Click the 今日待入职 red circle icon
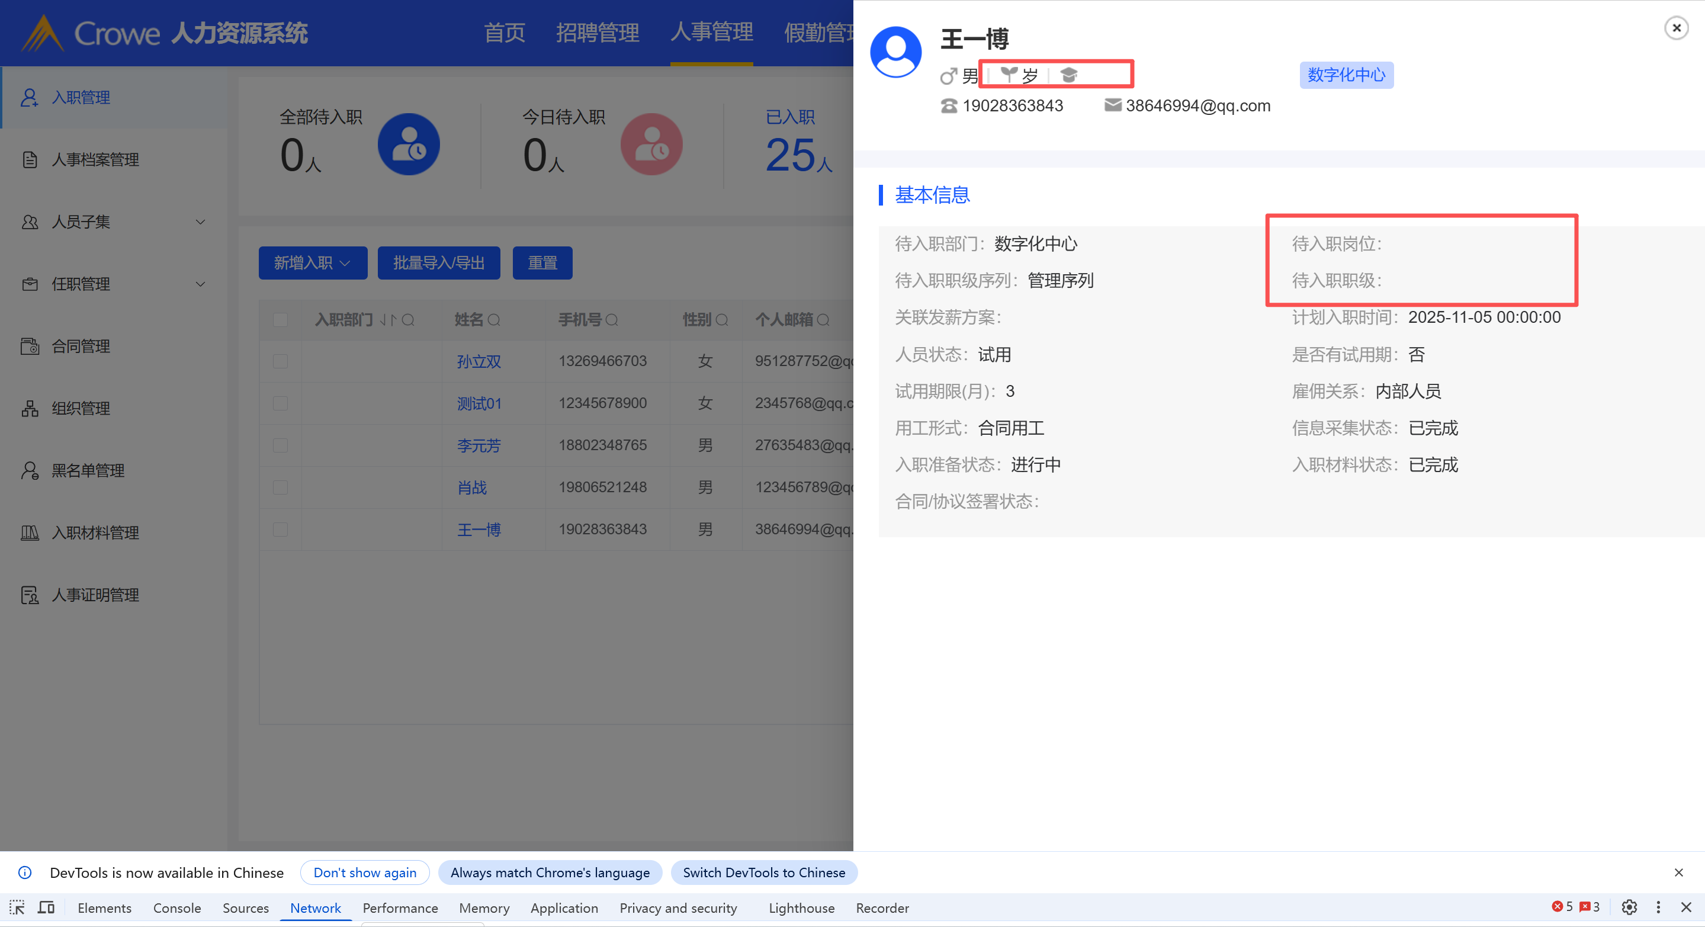The width and height of the screenshot is (1705, 927). [x=651, y=145]
